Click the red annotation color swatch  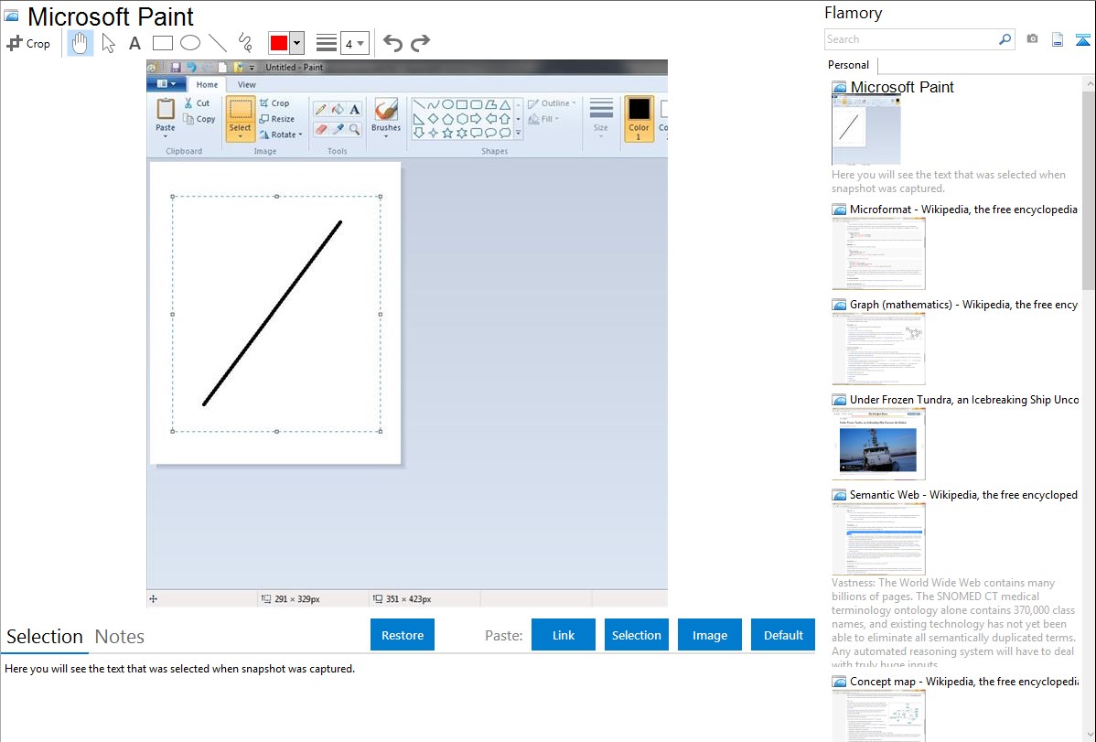[x=279, y=43]
